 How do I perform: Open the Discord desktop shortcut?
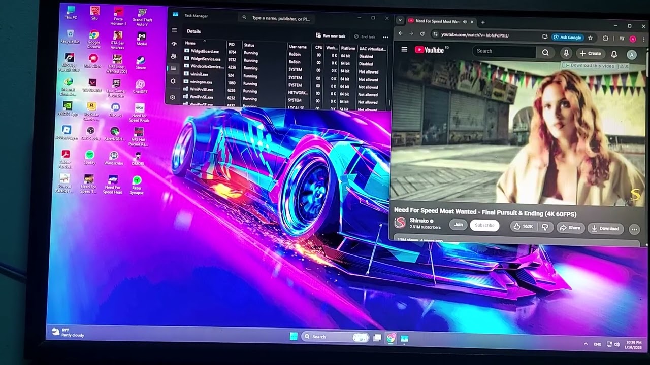click(x=115, y=109)
